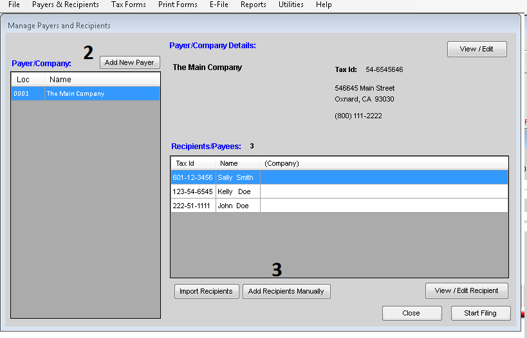Click recipients Tax Id column header
This screenshot has width=527, height=338.
point(193,163)
